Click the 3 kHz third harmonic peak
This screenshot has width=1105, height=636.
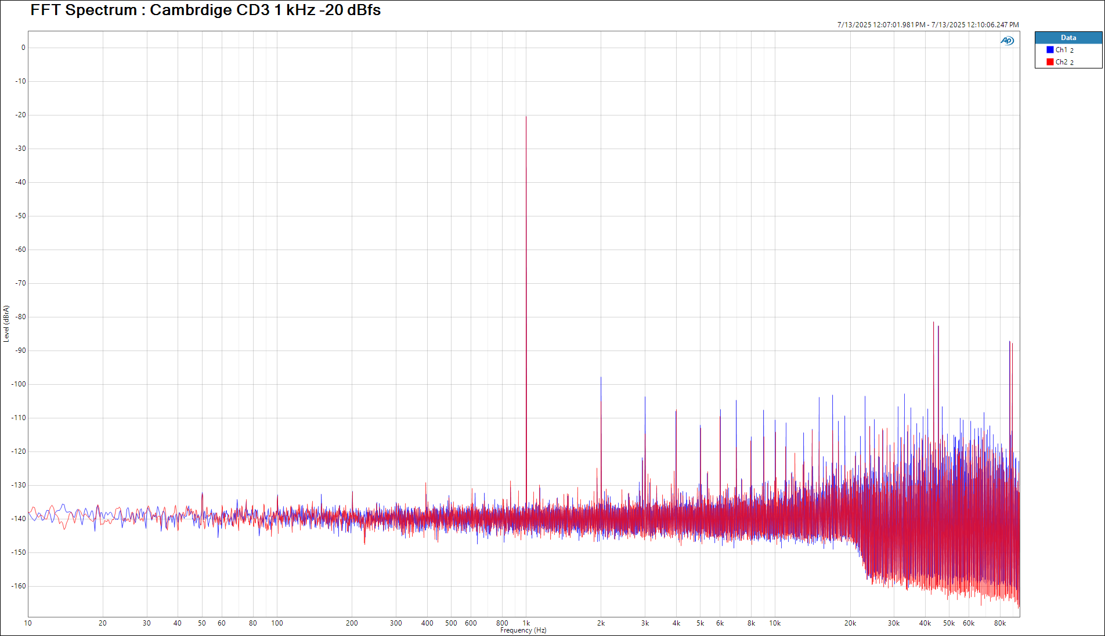(x=645, y=398)
